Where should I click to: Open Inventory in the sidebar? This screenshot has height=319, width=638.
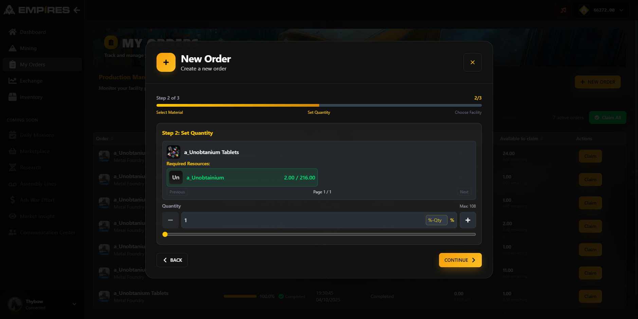(x=31, y=97)
